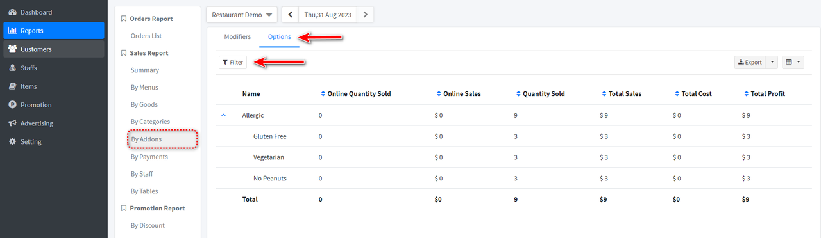Open the Thu, 31 Aug 2023 date picker
821x238 pixels.
pyautogui.click(x=328, y=14)
